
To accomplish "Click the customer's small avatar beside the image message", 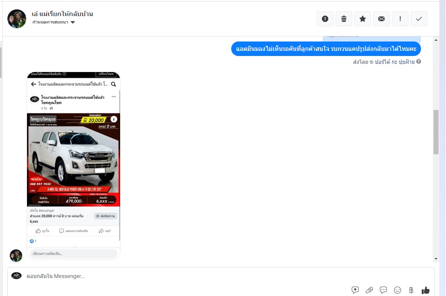I will tap(16, 256).
